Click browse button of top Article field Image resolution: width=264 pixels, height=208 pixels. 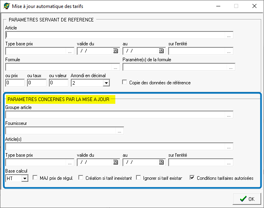[229, 35]
